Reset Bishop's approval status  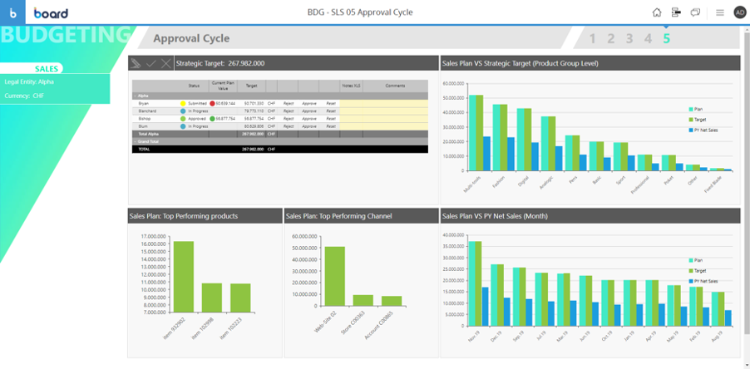click(x=331, y=119)
